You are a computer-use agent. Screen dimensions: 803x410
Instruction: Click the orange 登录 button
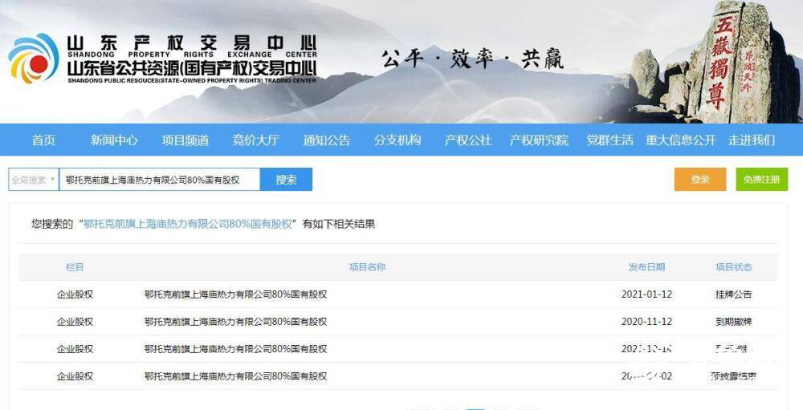point(700,179)
